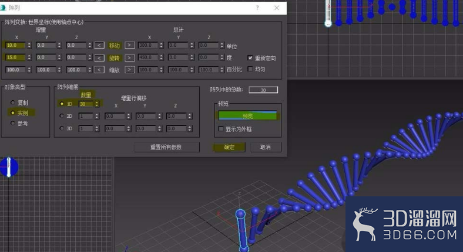
Task: Click the total rotate X field showing 450.0
Action: pos(149,57)
